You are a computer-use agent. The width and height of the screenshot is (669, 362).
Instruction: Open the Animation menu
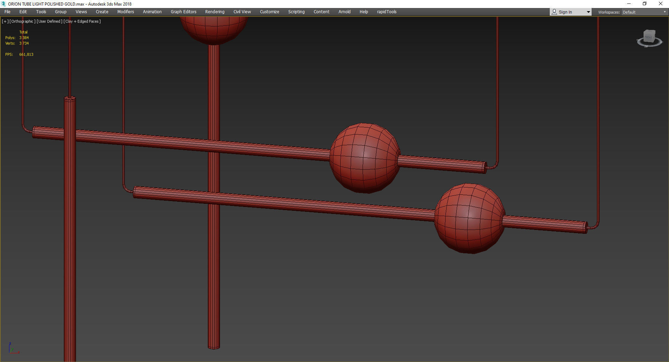[x=152, y=12]
